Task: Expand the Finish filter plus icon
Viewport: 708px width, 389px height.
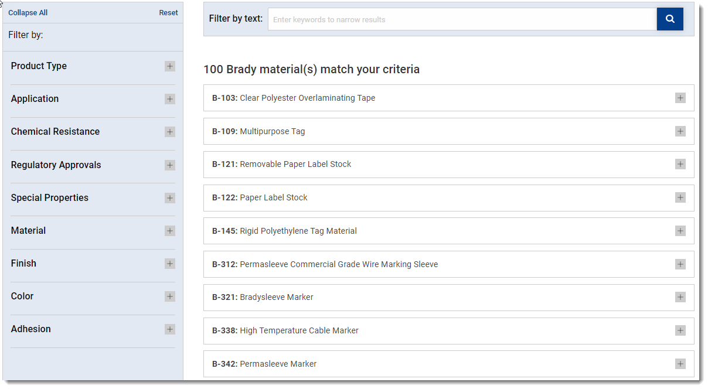Action: (170, 264)
